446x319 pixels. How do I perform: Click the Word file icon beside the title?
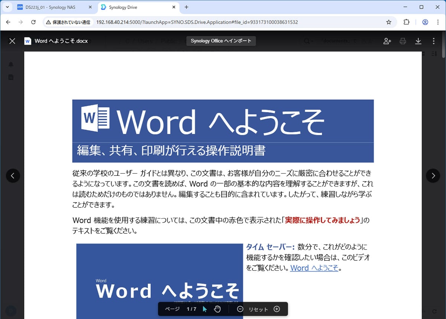point(28,41)
